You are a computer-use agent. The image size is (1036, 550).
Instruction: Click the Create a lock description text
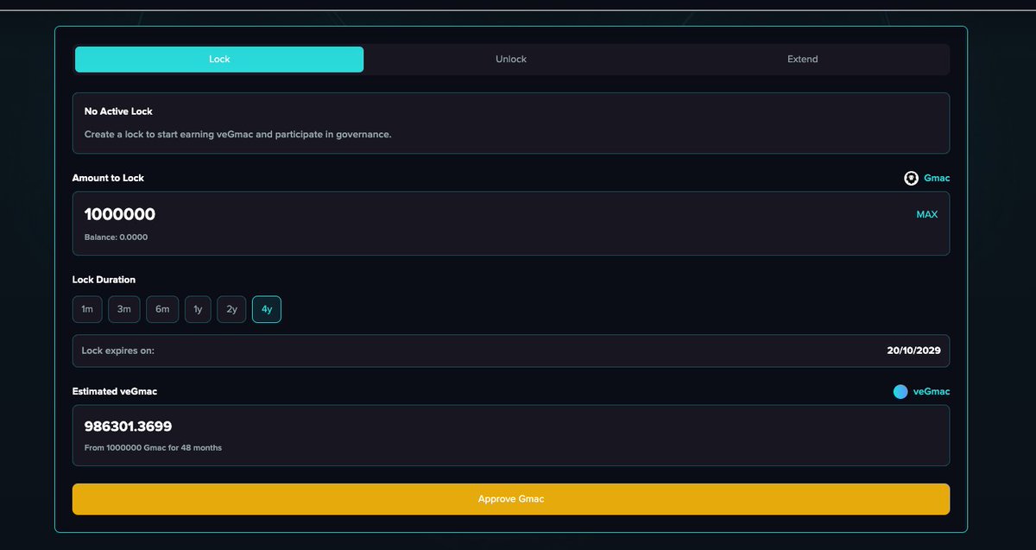pos(237,135)
